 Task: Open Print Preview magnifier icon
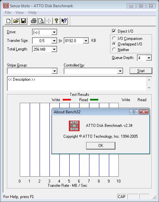(41, 21)
